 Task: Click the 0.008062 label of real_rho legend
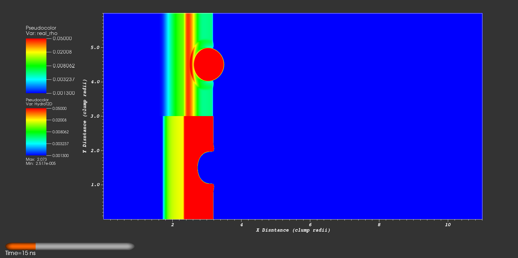point(64,66)
